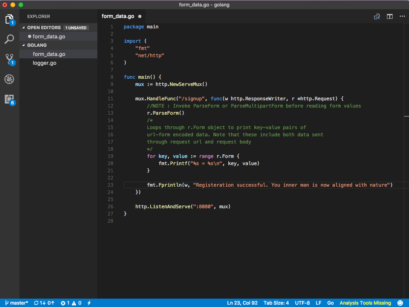Open the Extensions view icon
409x307 pixels.
[x=9, y=99]
